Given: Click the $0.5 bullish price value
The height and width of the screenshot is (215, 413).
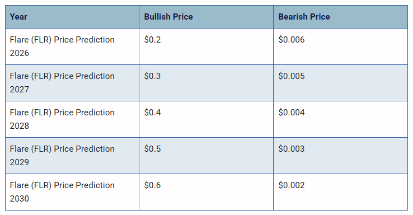Looking at the screenshot, I should [x=152, y=148].
